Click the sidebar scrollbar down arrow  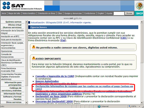pyautogui.click(x=26, y=103)
